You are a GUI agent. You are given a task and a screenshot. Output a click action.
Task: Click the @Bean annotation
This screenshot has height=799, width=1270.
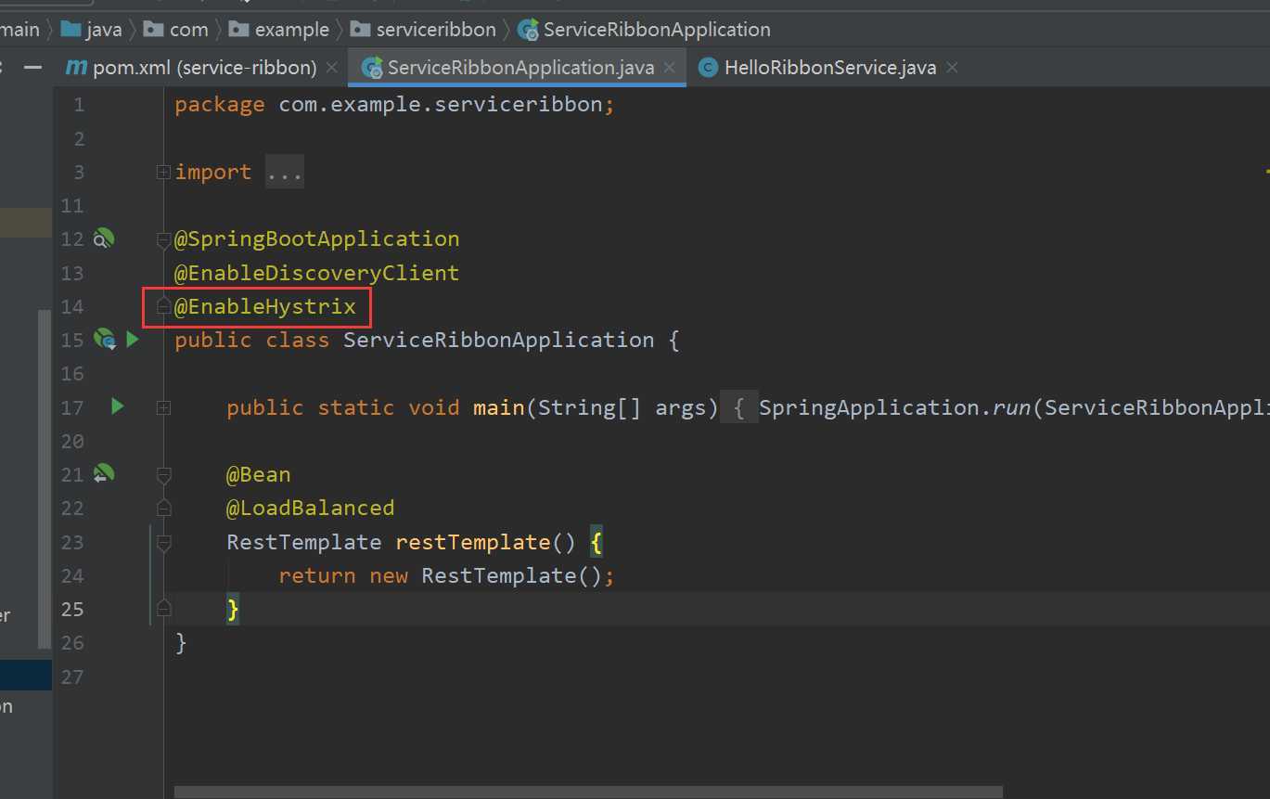click(x=259, y=474)
